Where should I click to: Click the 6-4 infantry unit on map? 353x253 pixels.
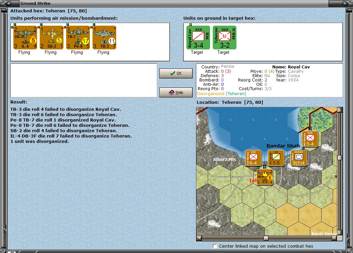pos(253,158)
